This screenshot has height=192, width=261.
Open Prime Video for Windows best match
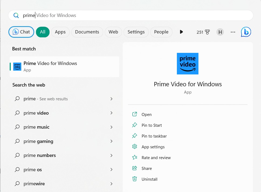(x=64, y=67)
